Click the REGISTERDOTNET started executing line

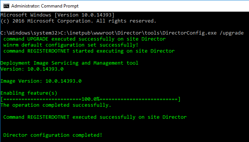[x=89, y=51]
